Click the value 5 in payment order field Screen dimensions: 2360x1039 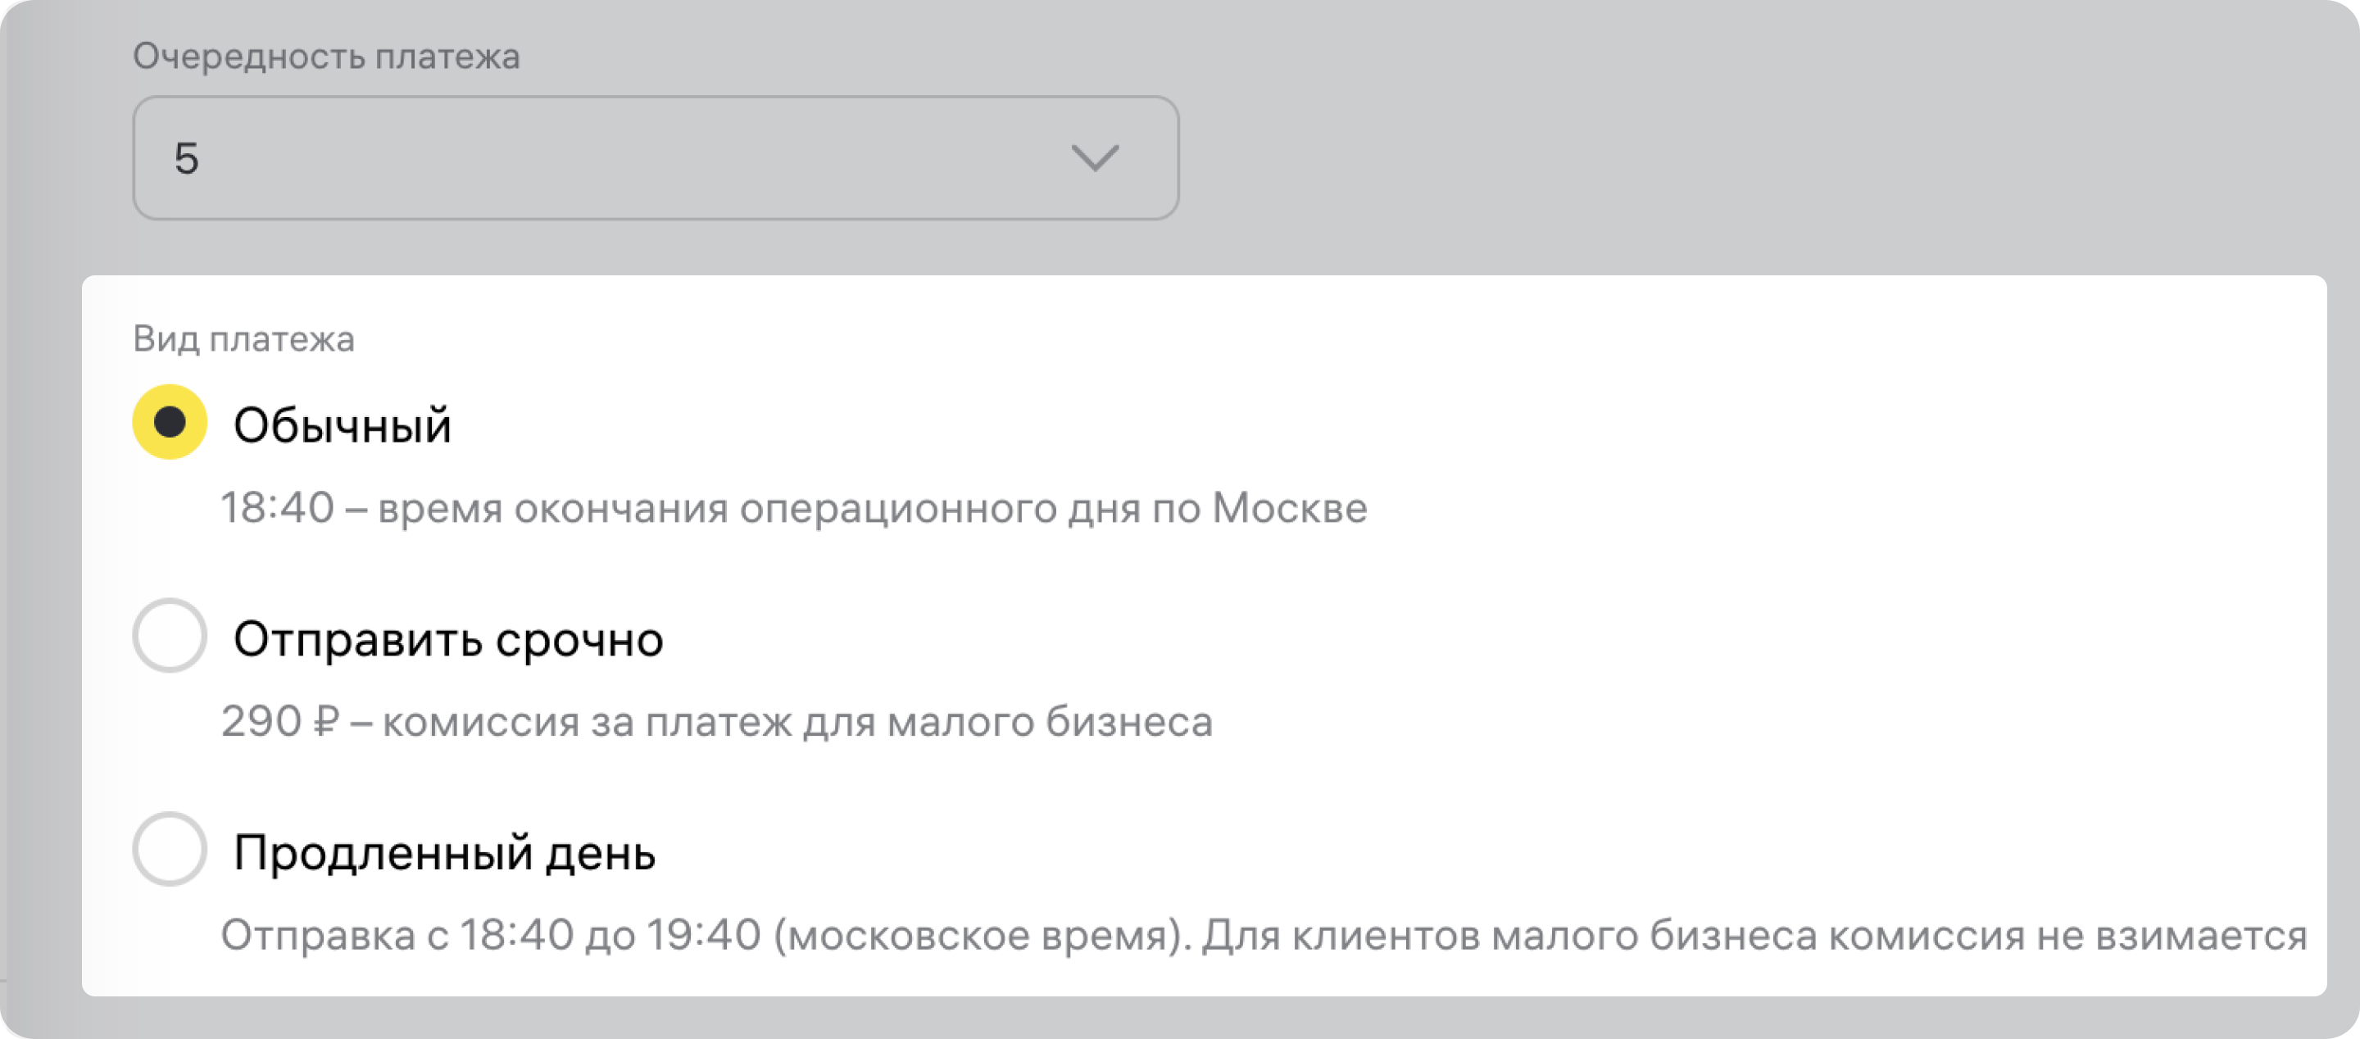click(x=187, y=158)
